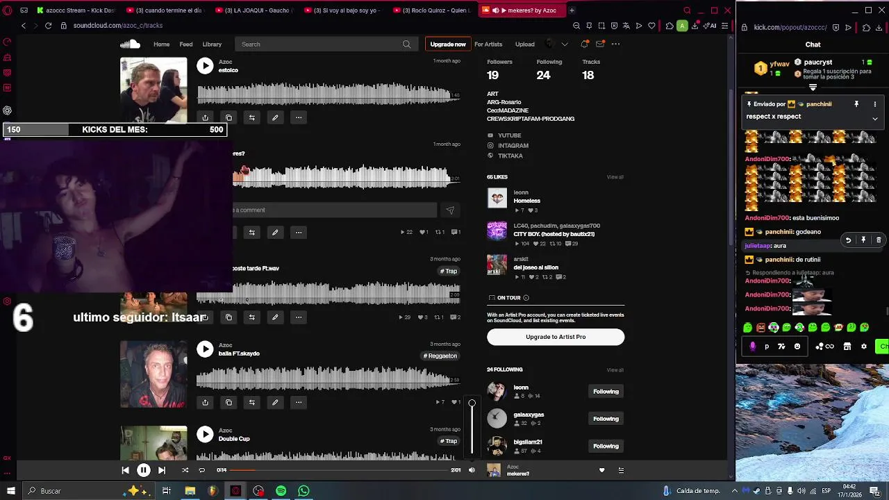Screen dimensions: 889x500
Task: Adjust the vertical volume slider
Action: (x=472, y=428)
